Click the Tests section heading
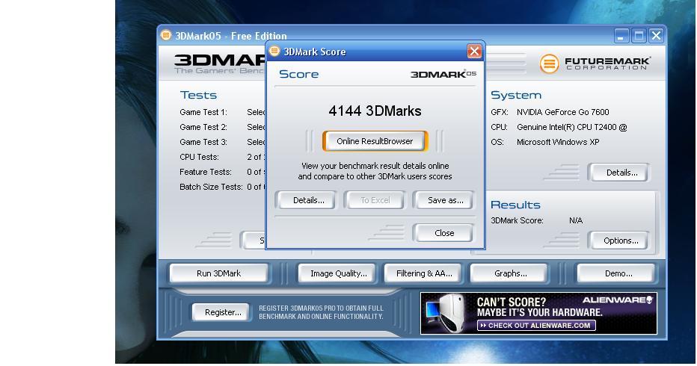 point(198,95)
